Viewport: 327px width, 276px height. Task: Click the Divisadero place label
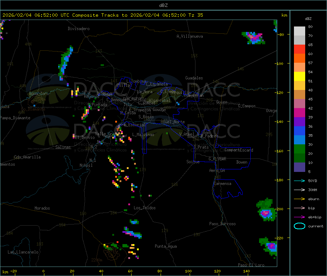point(78,29)
